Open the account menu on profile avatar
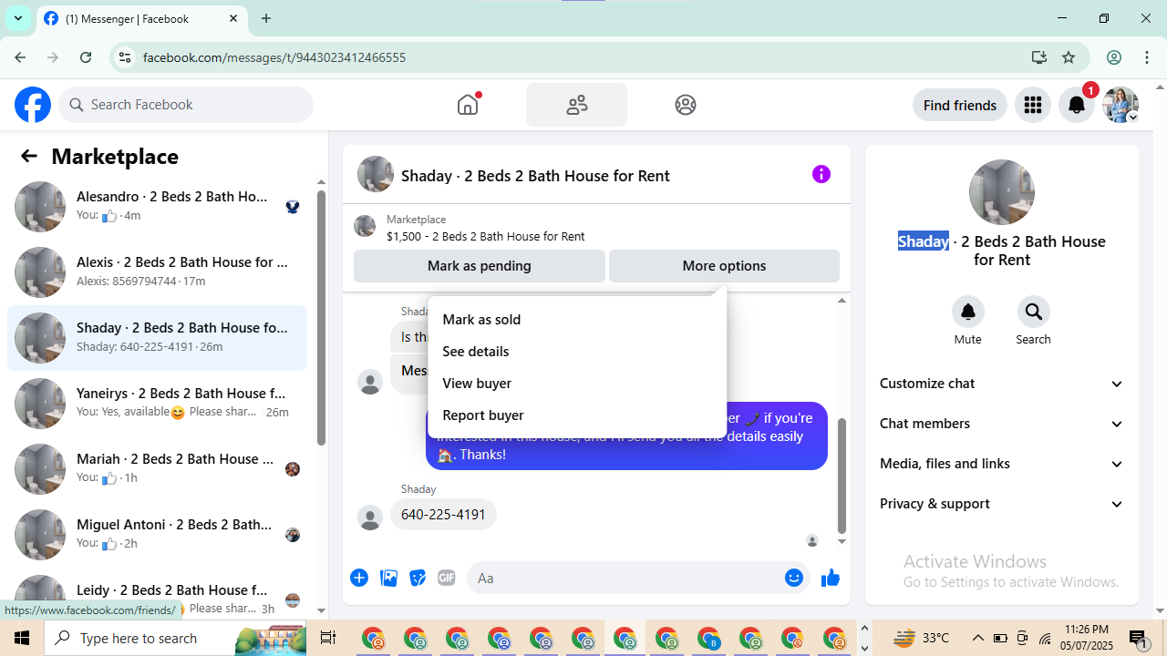This screenshot has height=656, width=1167. (x=1121, y=105)
